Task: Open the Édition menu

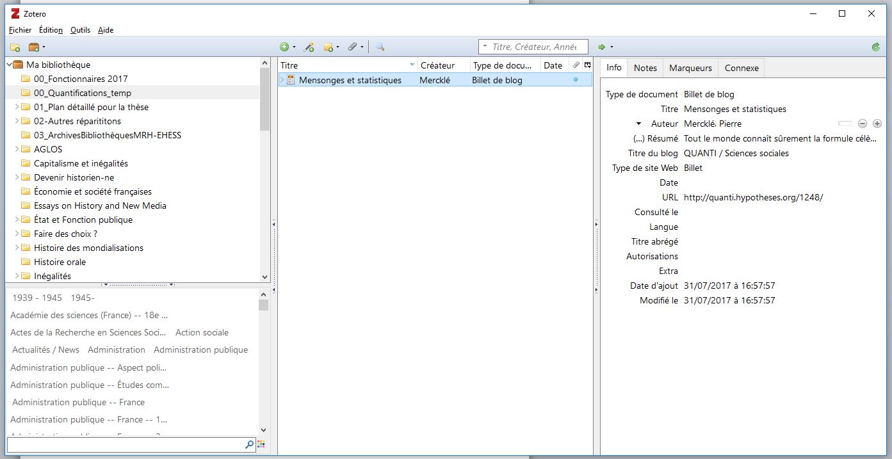Action: pyautogui.click(x=51, y=30)
